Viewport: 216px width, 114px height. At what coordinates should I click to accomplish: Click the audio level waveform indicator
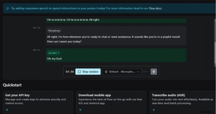pyautogui.click(x=146, y=72)
